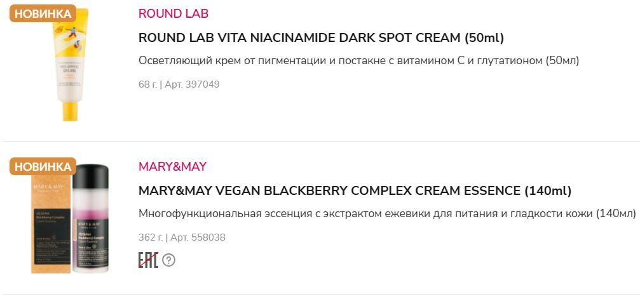Click НОВИНКА badge on Round Lab cream
640x299 pixels.
[x=43, y=13]
